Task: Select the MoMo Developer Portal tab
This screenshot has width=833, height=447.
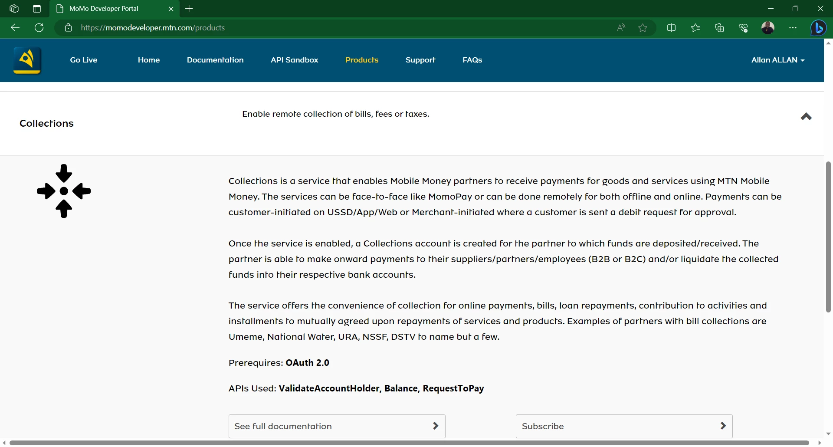Action: (x=115, y=9)
